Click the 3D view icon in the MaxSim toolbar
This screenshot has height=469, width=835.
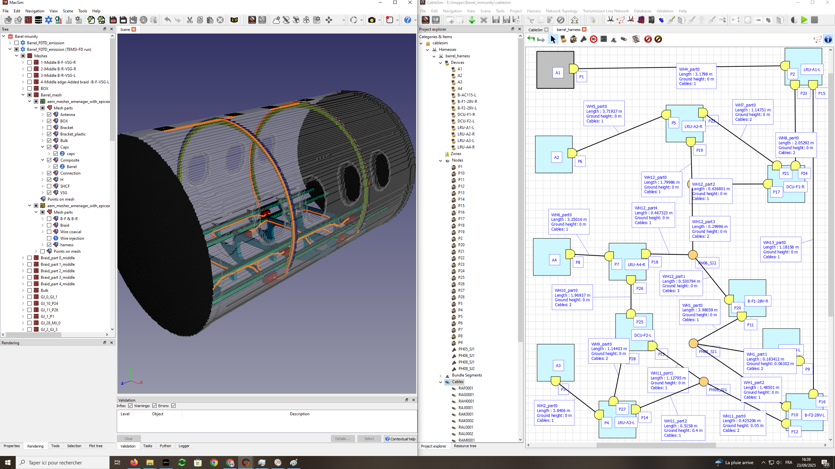tap(234, 20)
